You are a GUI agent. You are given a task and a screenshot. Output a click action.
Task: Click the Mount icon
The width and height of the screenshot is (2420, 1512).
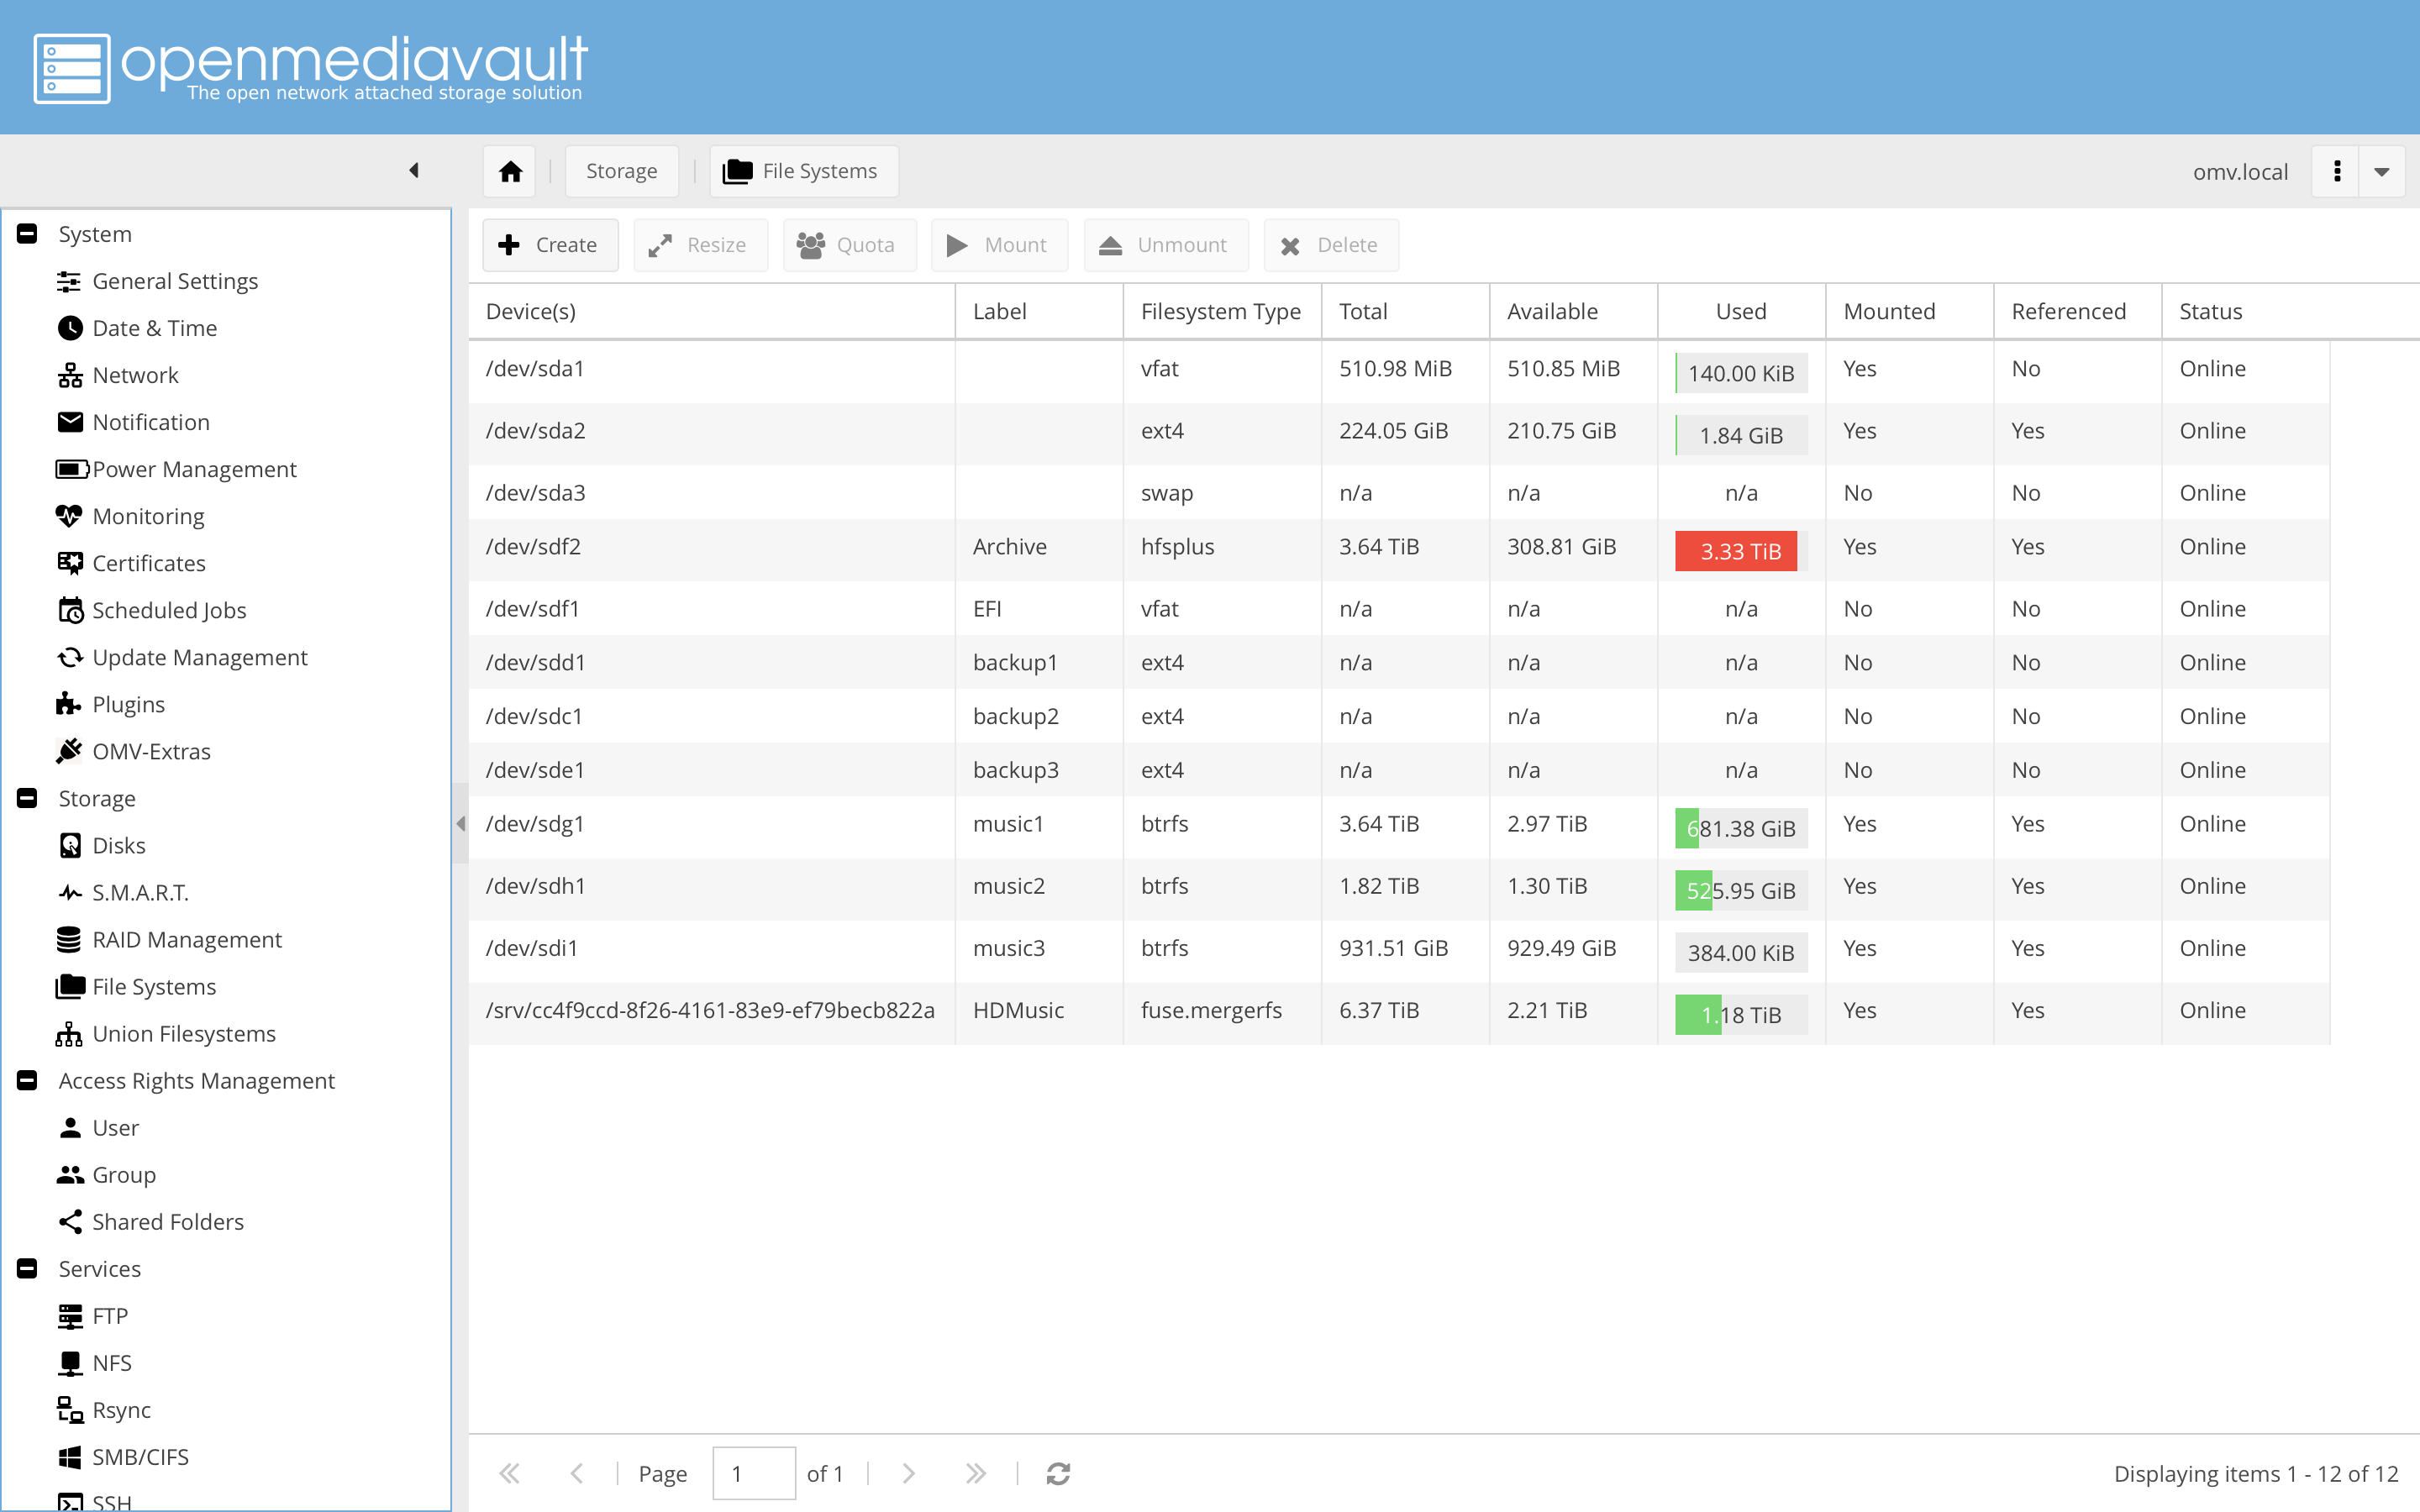coord(957,244)
